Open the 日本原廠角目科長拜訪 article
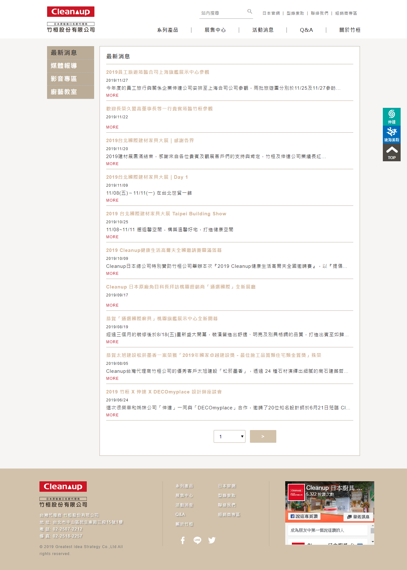Screen dimensions: 407x570 (x=181, y=287)
